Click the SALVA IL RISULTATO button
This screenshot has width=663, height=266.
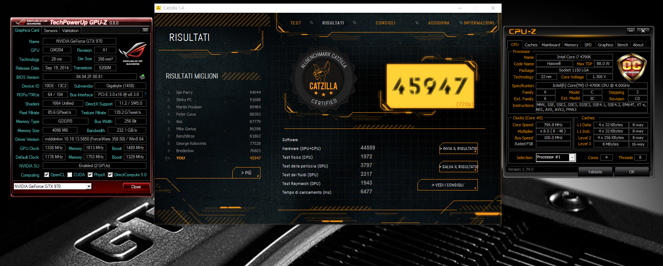[x=458, y=167]
